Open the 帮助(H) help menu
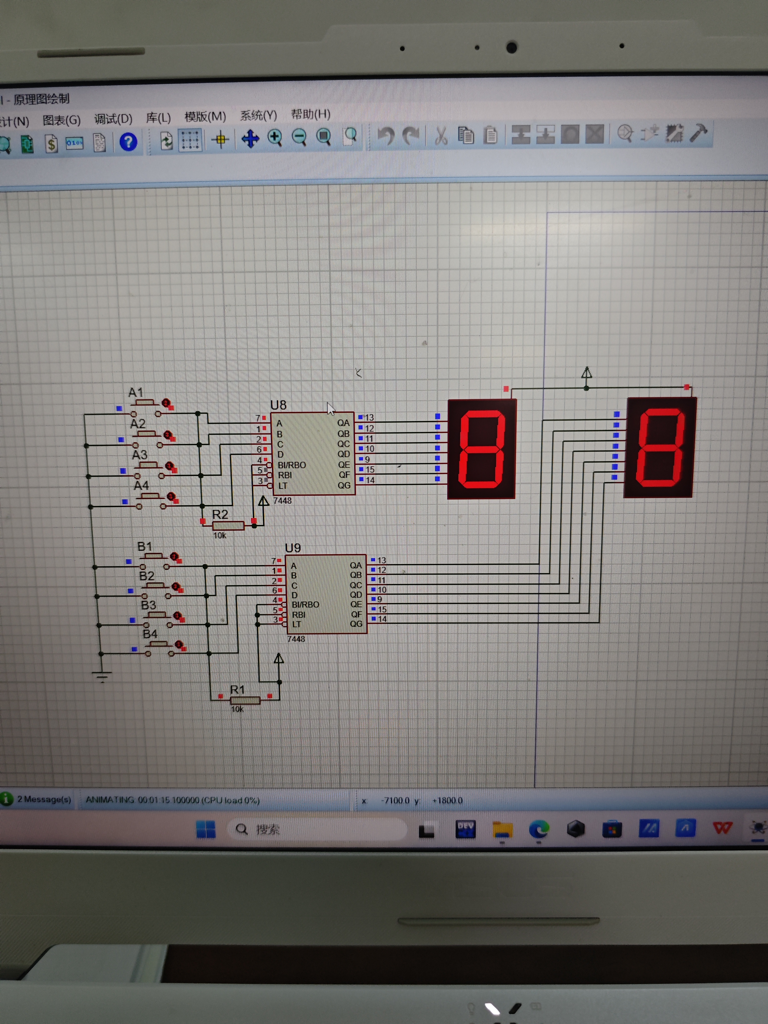Viewport: 768px width, 1024px height. (311, 114)
